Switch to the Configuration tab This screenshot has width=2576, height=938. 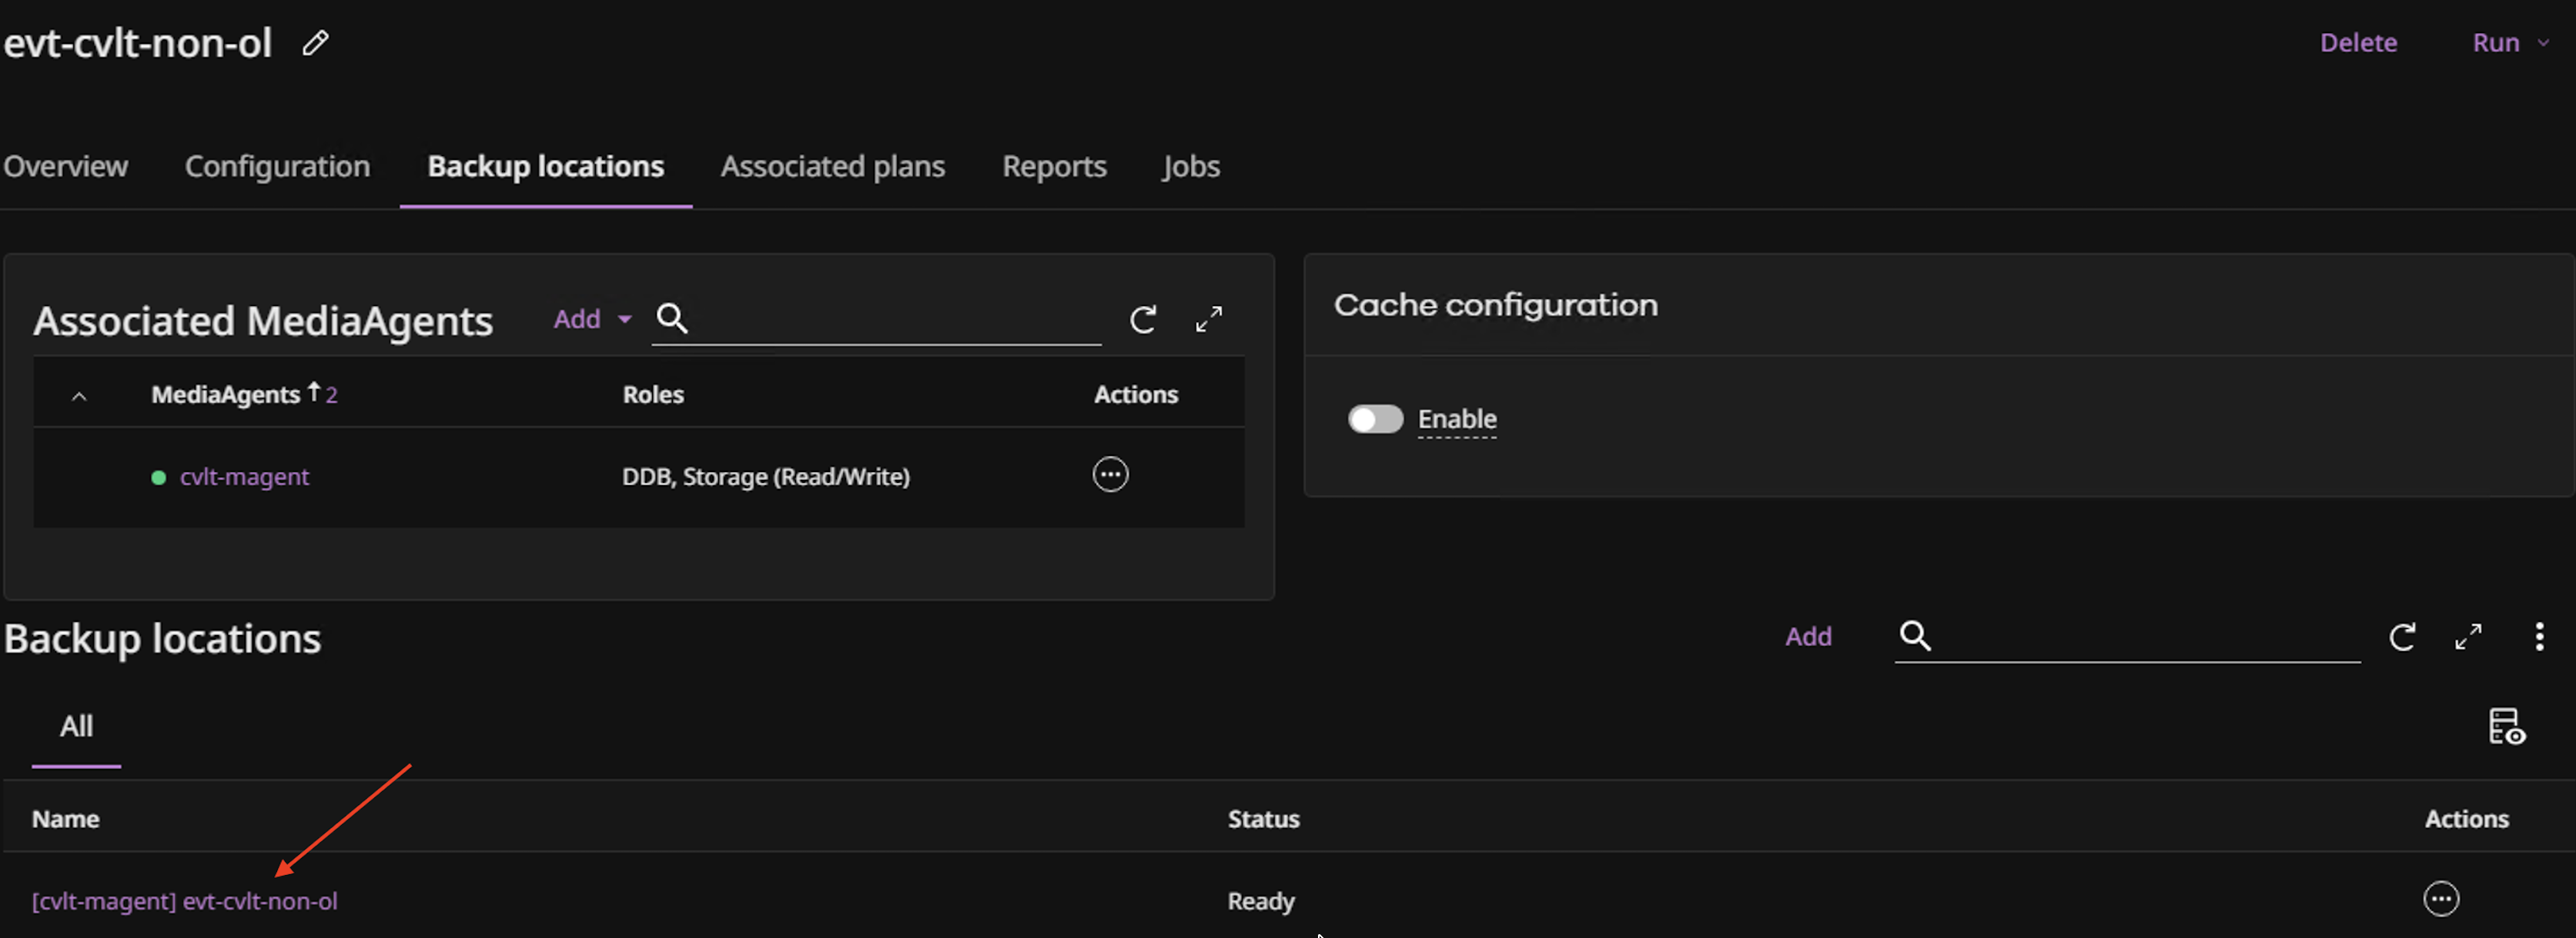pos(277,166)
